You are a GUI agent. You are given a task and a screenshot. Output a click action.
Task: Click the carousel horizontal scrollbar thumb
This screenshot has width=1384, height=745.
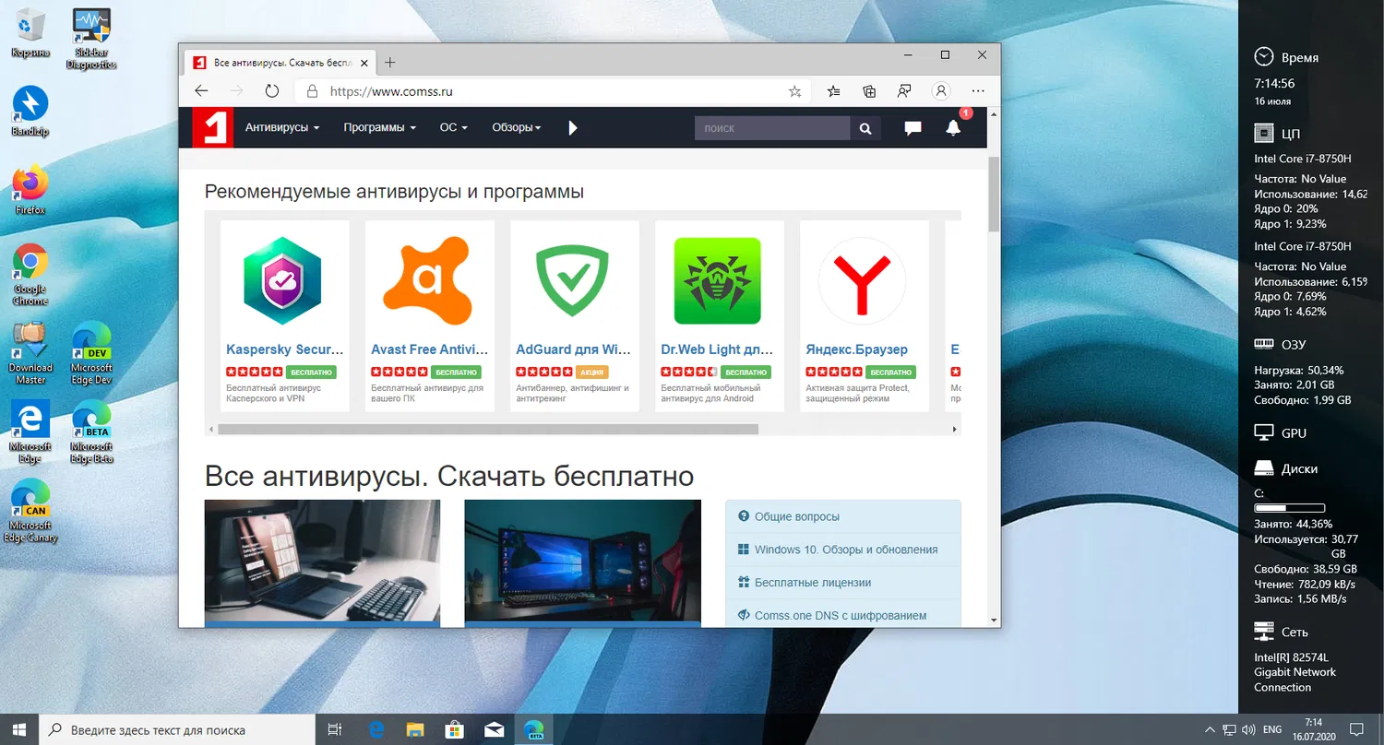point(488,429)
